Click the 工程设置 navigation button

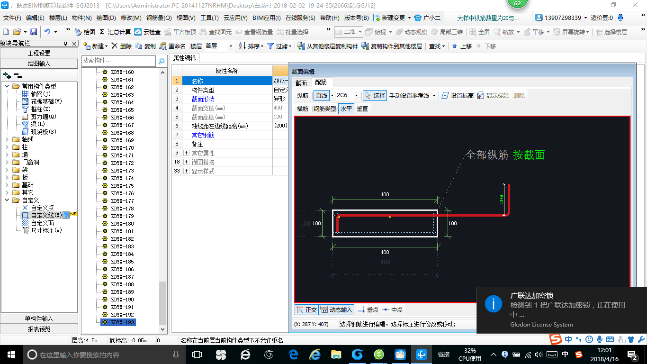(39, 53)
